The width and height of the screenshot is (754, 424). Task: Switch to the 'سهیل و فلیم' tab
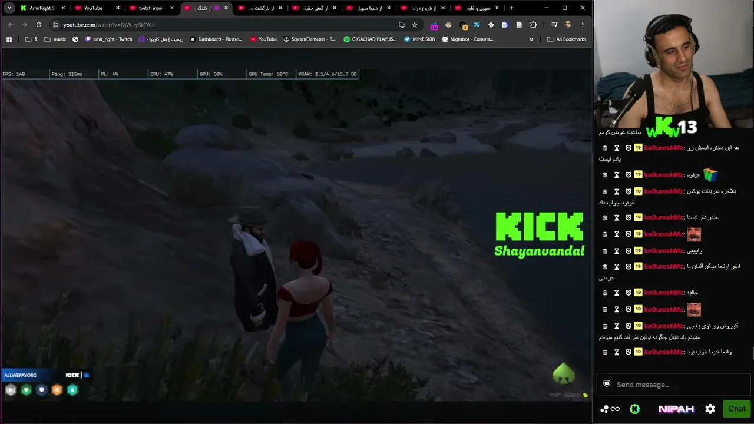(x=477, y=8)
